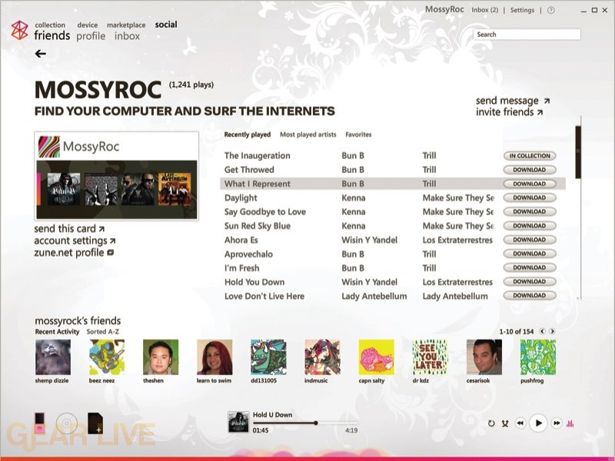This screenshot has height=461, width=615.
Task: Click the artist name Lady Antebellum in the song list
Action: pos(374,297)
